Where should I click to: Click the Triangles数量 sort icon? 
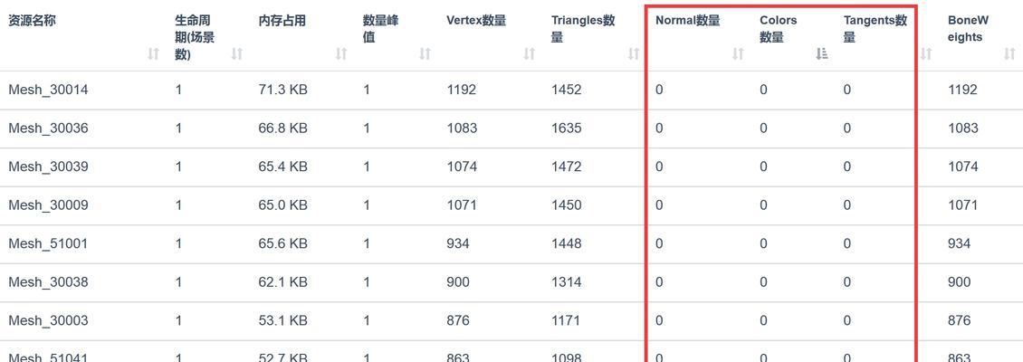coord(634,54)
